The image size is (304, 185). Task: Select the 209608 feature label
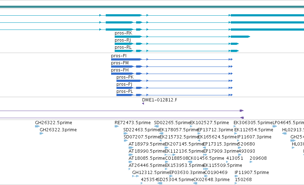coord(258,158)
